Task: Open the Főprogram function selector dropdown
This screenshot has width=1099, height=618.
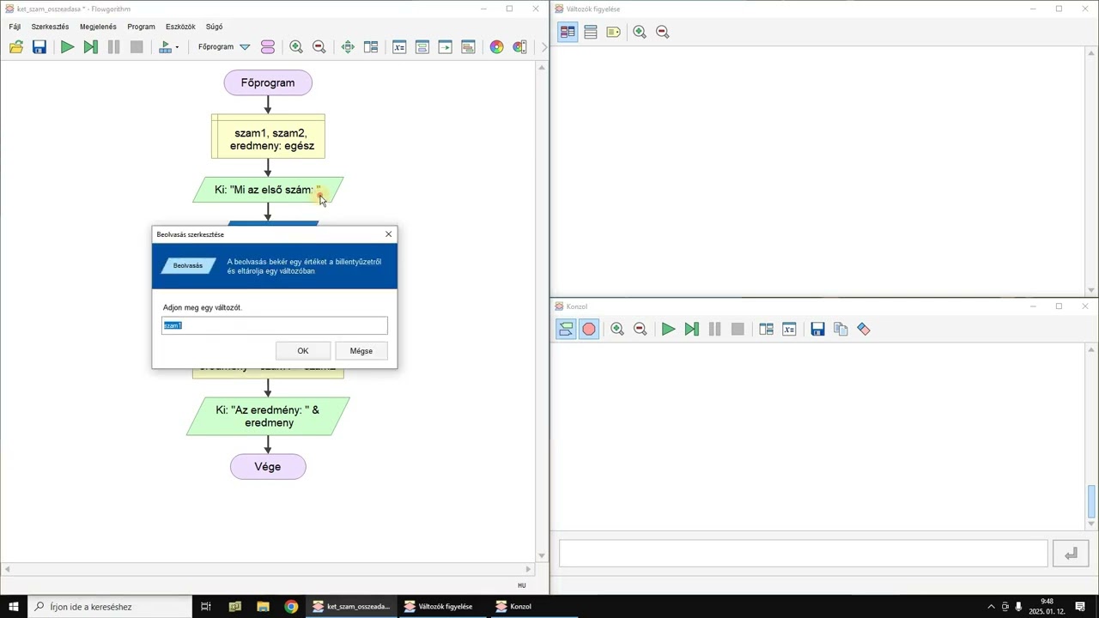Action: click(245, 47)
